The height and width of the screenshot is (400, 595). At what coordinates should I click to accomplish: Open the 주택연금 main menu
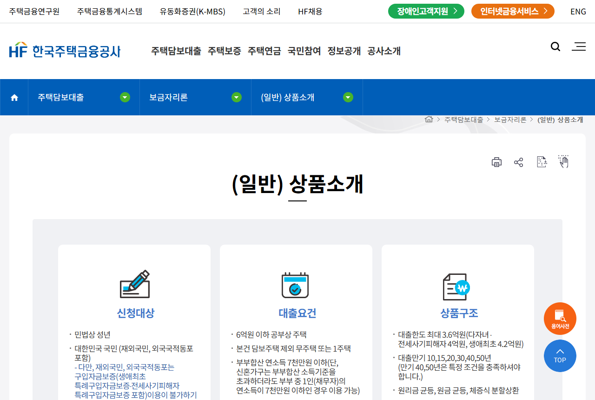264,51
